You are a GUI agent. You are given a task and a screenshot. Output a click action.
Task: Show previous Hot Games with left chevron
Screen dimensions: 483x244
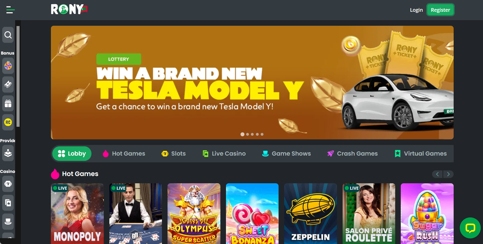tap(437, 174)
